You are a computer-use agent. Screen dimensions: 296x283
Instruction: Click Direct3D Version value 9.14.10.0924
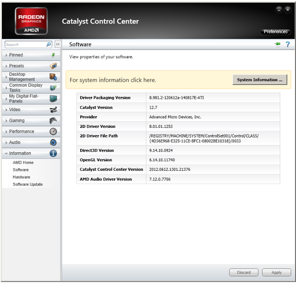pos(161,150)
